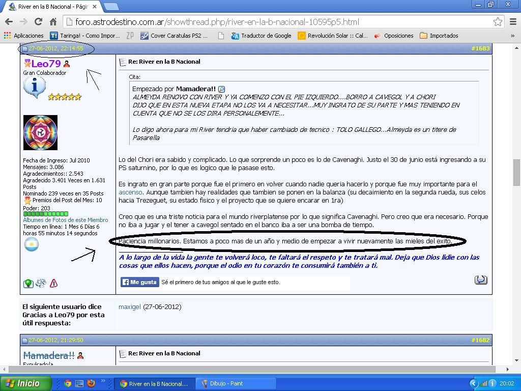The image size is (521, 391).
Task: Go to the browser home page icon
Action: click(53, 21)
